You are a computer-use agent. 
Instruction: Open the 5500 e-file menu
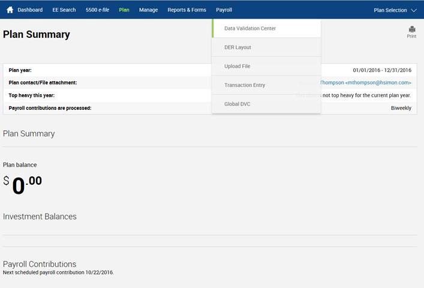tap(97, 10)
